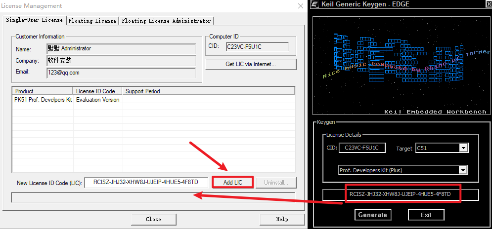The image size is (492, 229).
Task: Click the Exit button in keygen
Action: [426, 215]
